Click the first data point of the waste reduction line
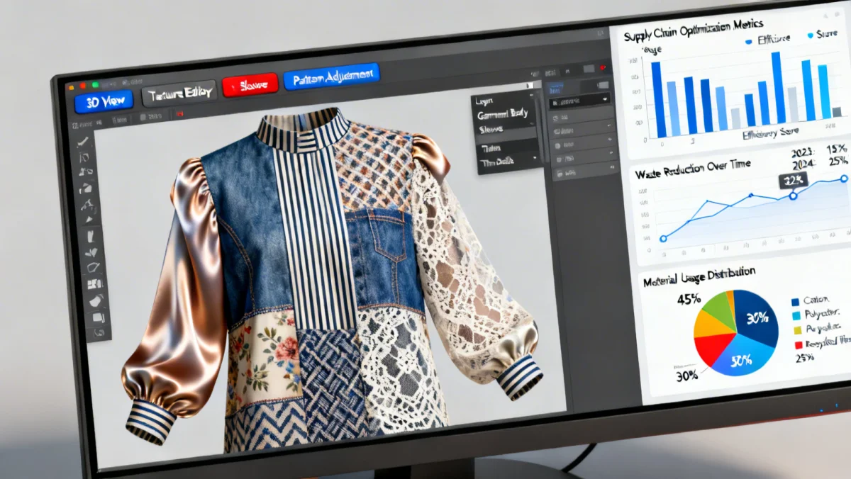The height and width of the screenshot is (479, 851). [663, 239]
